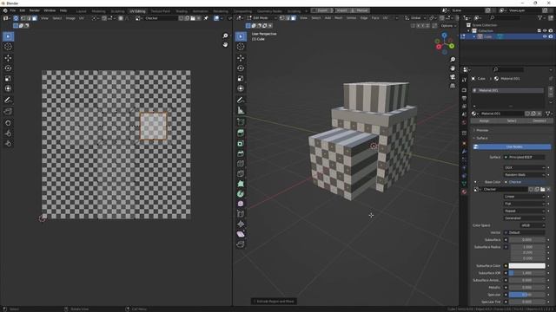556x312 pixels.
Task: Click the Metallic value slider
Action: coord(527,288)
